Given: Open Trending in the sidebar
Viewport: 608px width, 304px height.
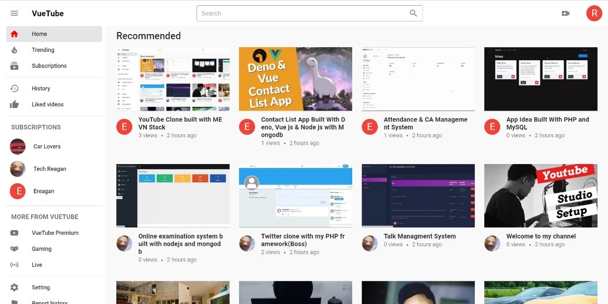Looking at the screenshot, I should point(43,50).
